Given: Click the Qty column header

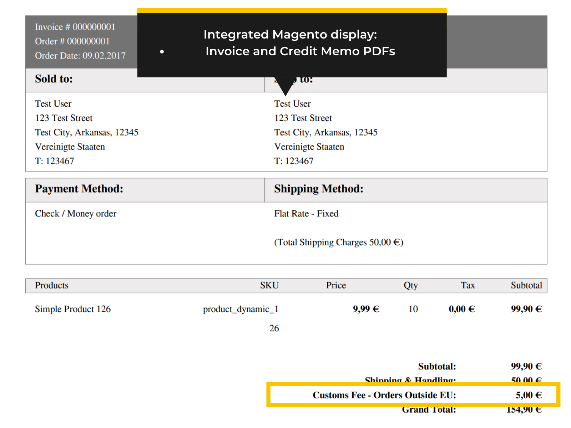Looking at the screenshot, I should coord(410,285).
